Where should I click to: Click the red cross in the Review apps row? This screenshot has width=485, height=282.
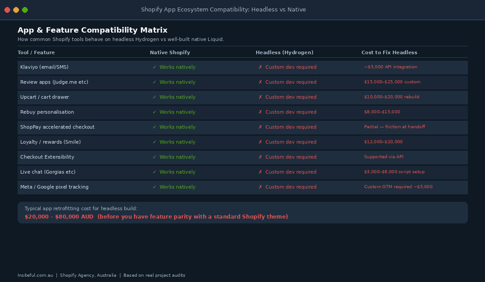coord(260,82)
